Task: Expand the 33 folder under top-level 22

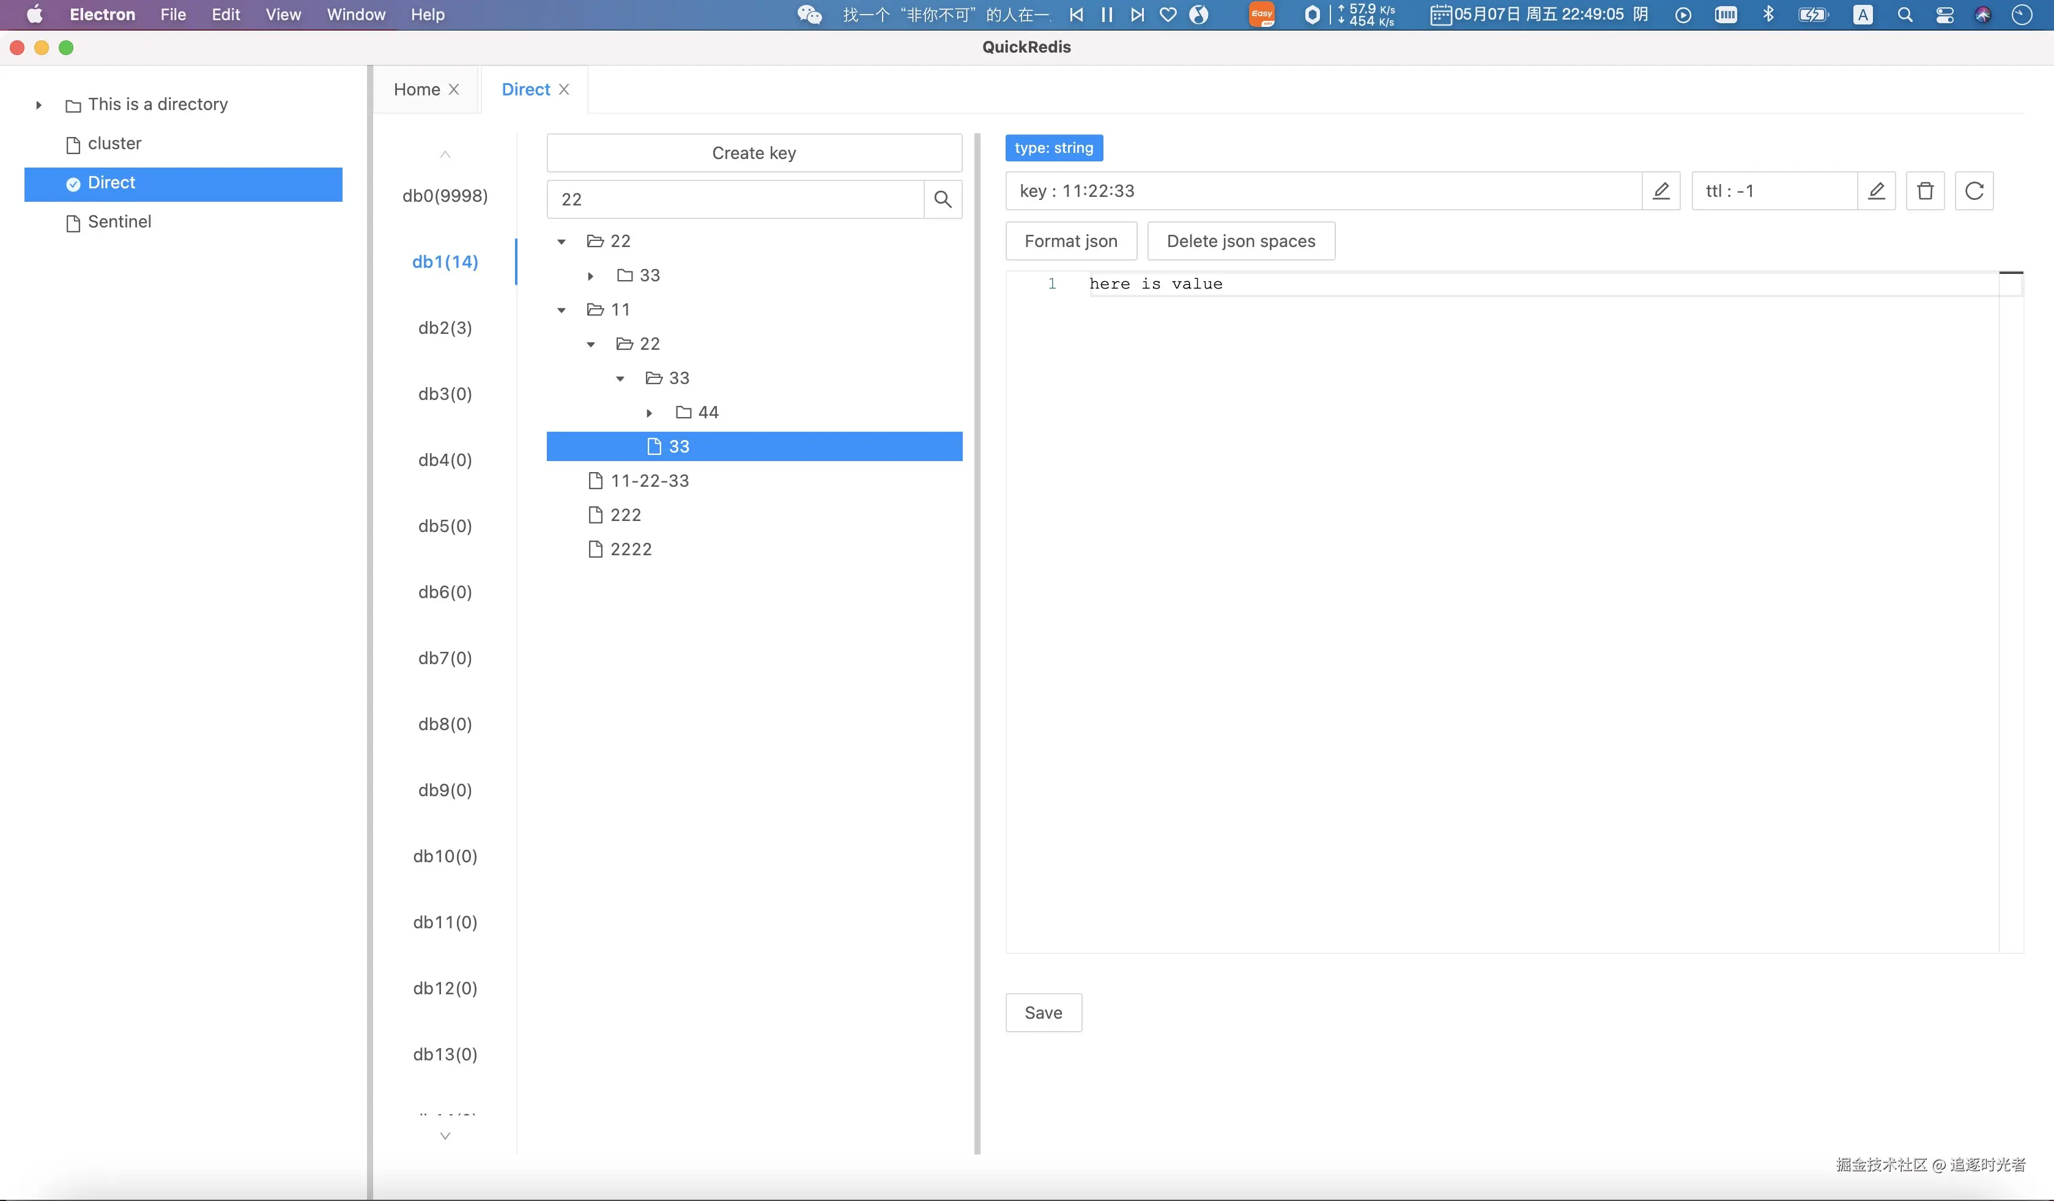Action: pos(591,276)
